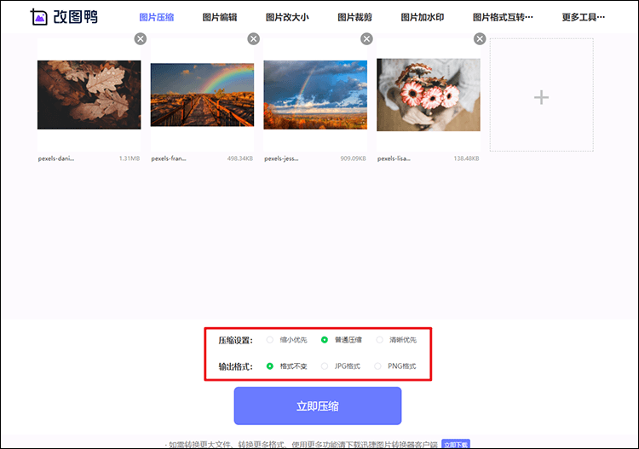This screenshot has width=639, height=449.
Task: Remove the flower bouquet image
Action: pyautogui.click(x=480, y=39)
